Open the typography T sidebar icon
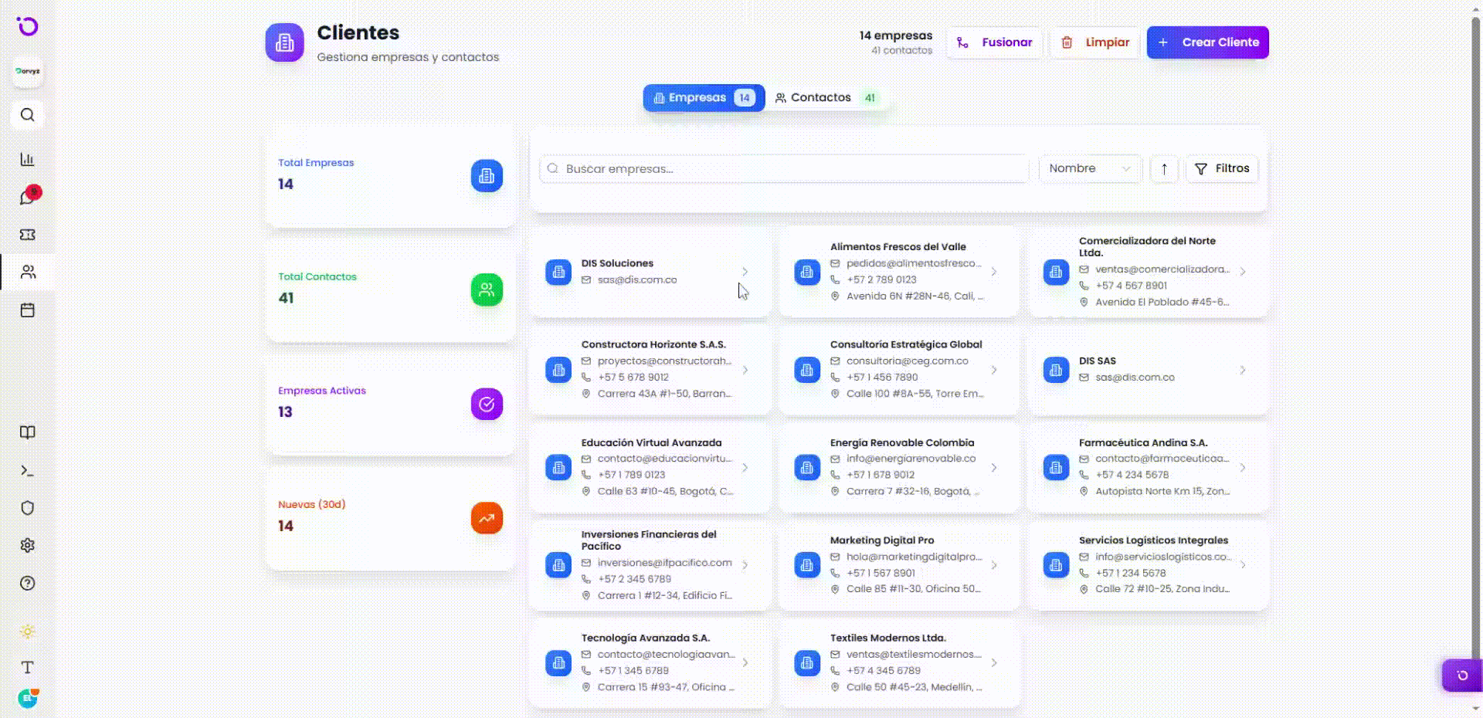Image resolution: width=1483 pixels, height=718 pixels. point(28,667)
